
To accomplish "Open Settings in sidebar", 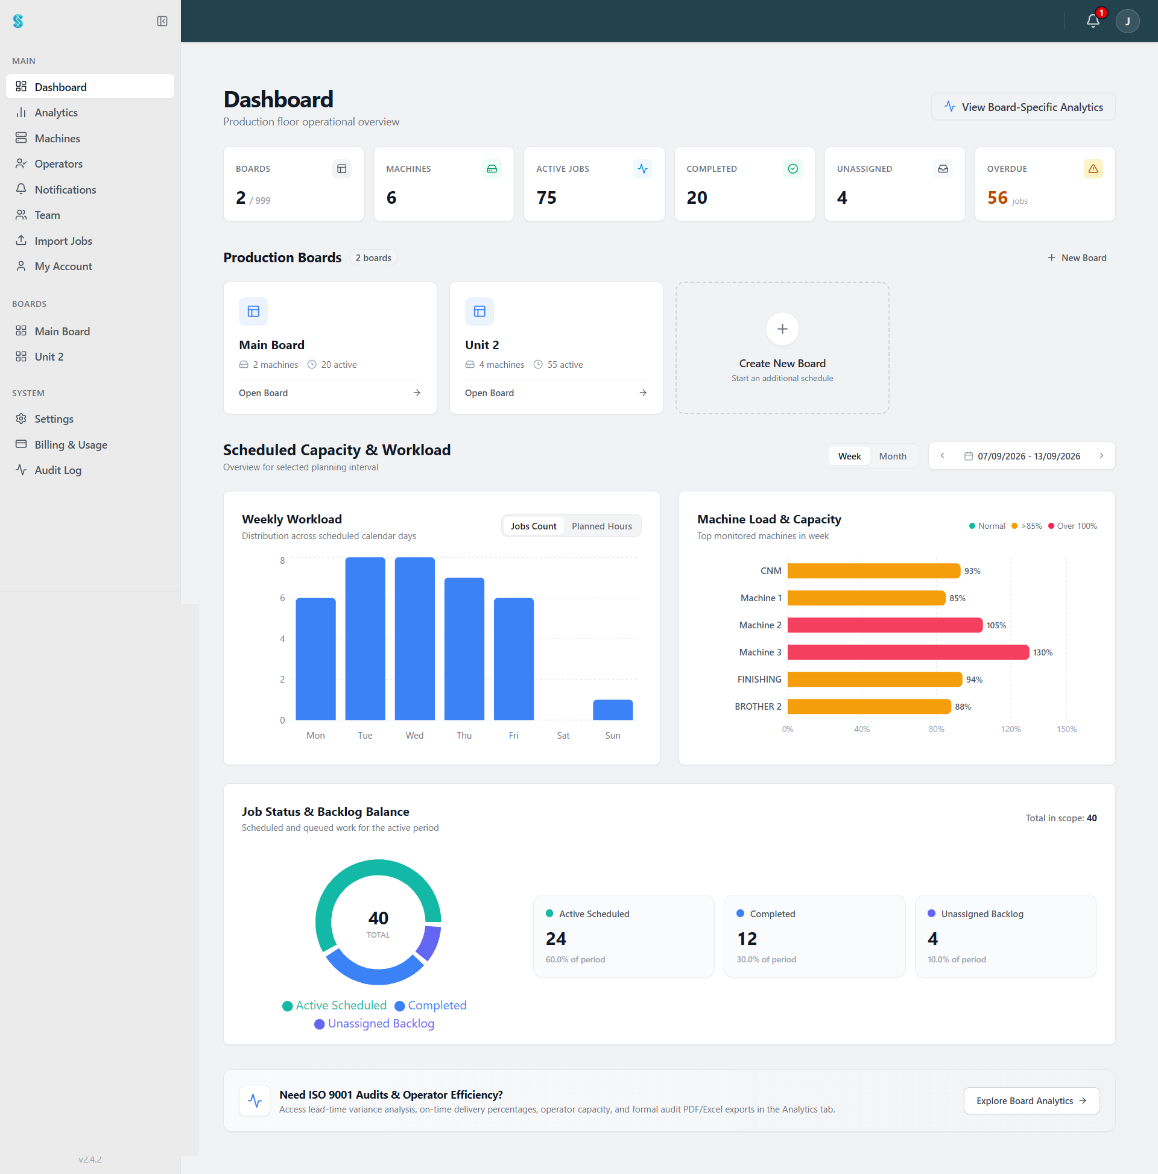I will click(x=90, y=419).
